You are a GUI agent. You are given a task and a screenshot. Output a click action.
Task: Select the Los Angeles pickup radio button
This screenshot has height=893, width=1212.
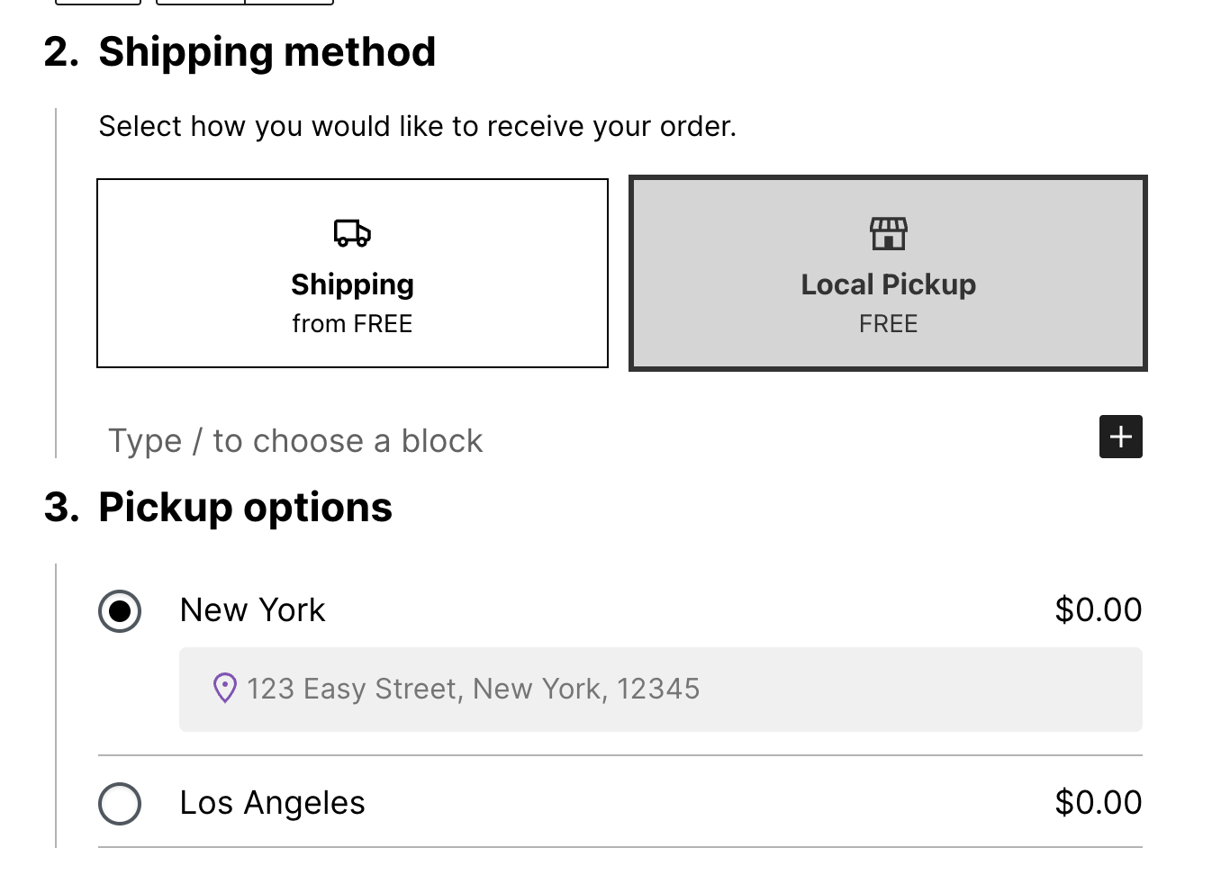pyautogui.click(x=119, y=804)
